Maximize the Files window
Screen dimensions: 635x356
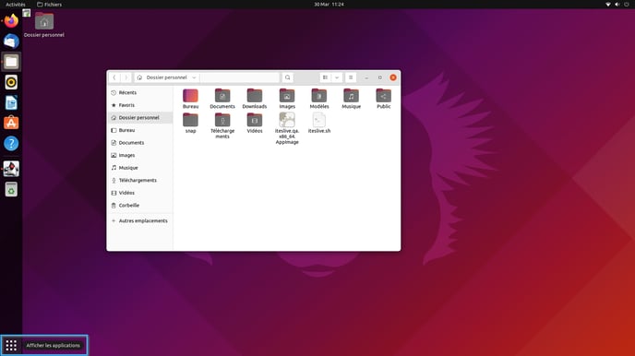coord(380,77)
